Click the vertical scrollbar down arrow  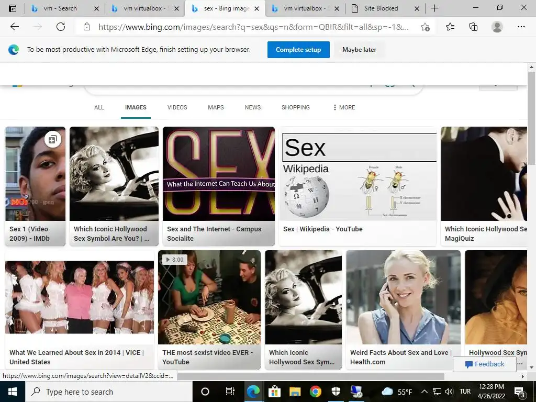click(531, 368)
